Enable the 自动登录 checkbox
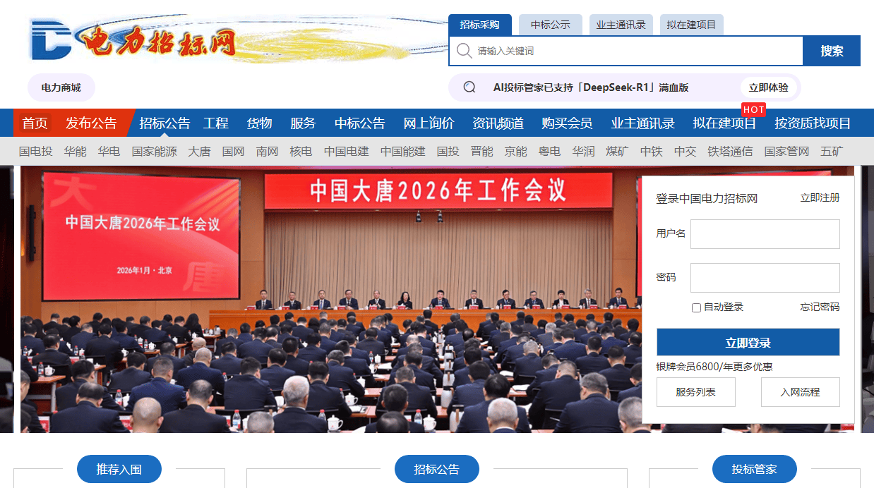Viewport: 874px width, 488px height. 696,307
